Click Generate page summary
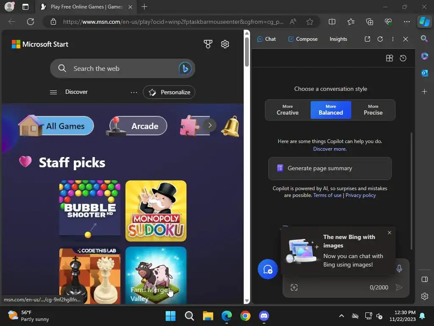Viewport: 434px width, 326px height. (x=330, y=169)
